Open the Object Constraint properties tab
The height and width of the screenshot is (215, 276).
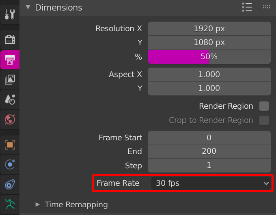point(10,185)
